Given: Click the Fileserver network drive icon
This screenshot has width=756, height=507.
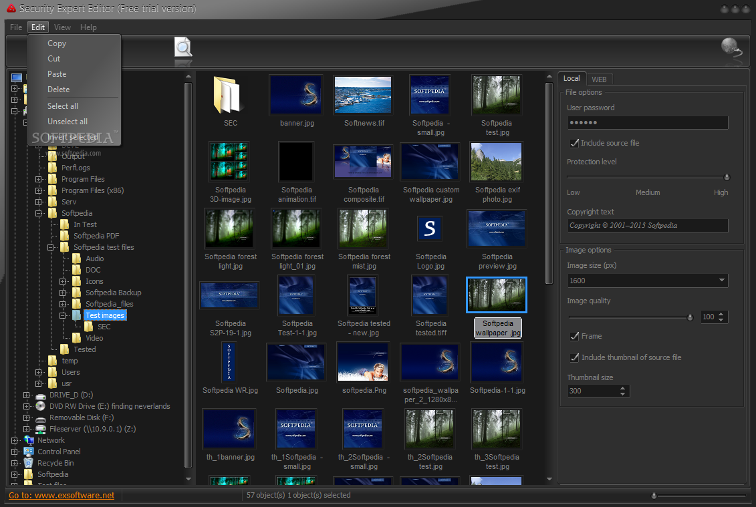Looking at the screenshot, I should [41, 429].
